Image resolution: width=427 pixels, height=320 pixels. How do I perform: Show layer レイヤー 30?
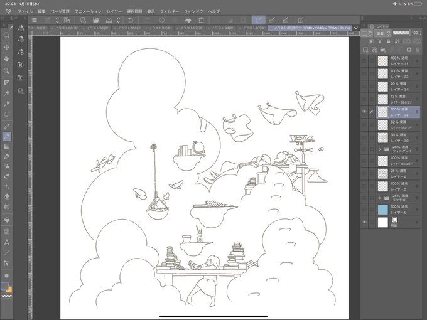364,137
